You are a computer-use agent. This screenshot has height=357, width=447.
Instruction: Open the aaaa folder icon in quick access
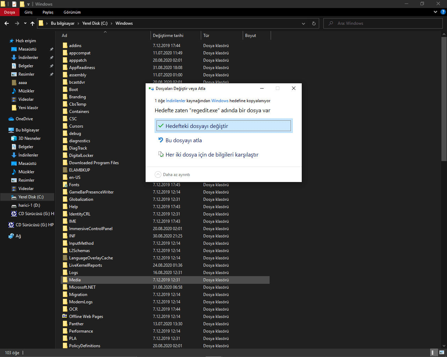(14, 83)
